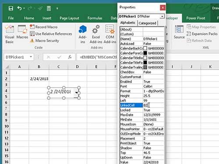
Task: Select all cells with the corner triangle
Action: 7,67
